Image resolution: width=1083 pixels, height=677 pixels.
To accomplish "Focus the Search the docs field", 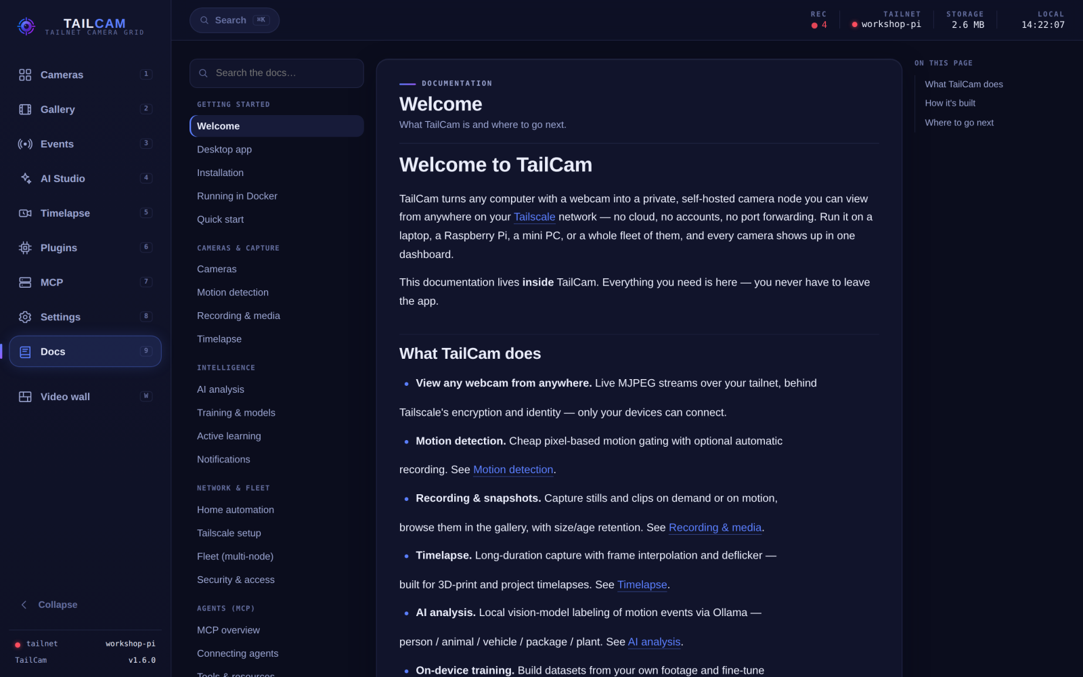I will point(276,73).
